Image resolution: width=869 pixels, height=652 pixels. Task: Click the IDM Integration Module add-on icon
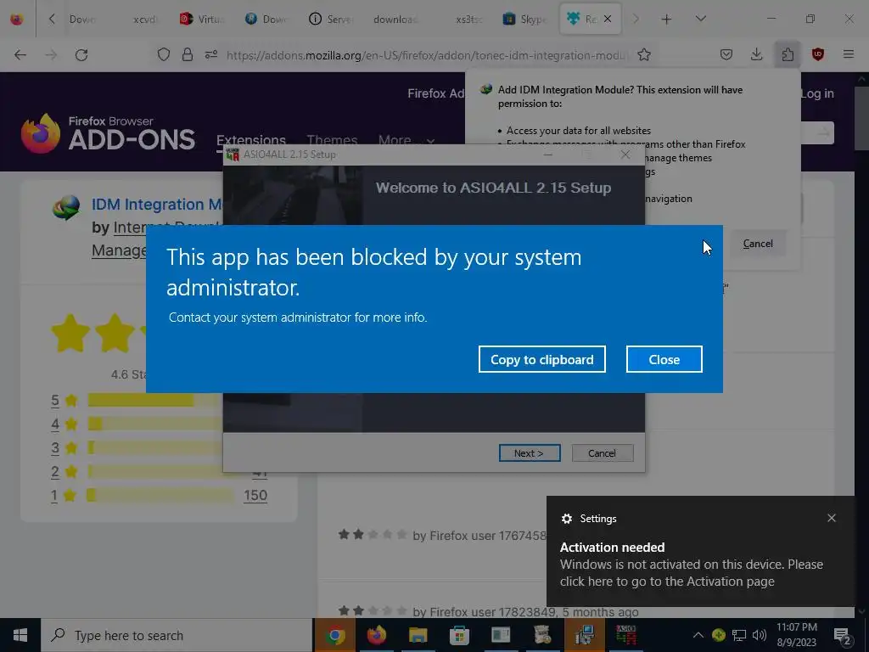(66, 208)
